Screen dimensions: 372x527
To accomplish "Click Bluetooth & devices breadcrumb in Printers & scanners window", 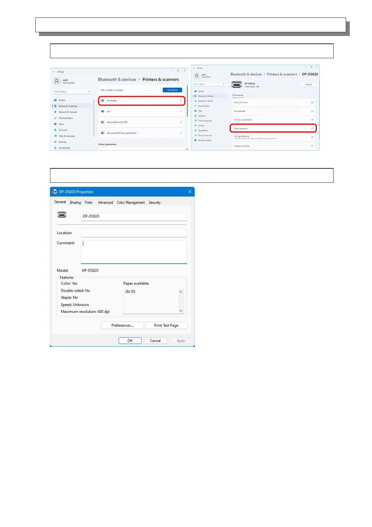I will pyautogui.click(x=117, y=79).
